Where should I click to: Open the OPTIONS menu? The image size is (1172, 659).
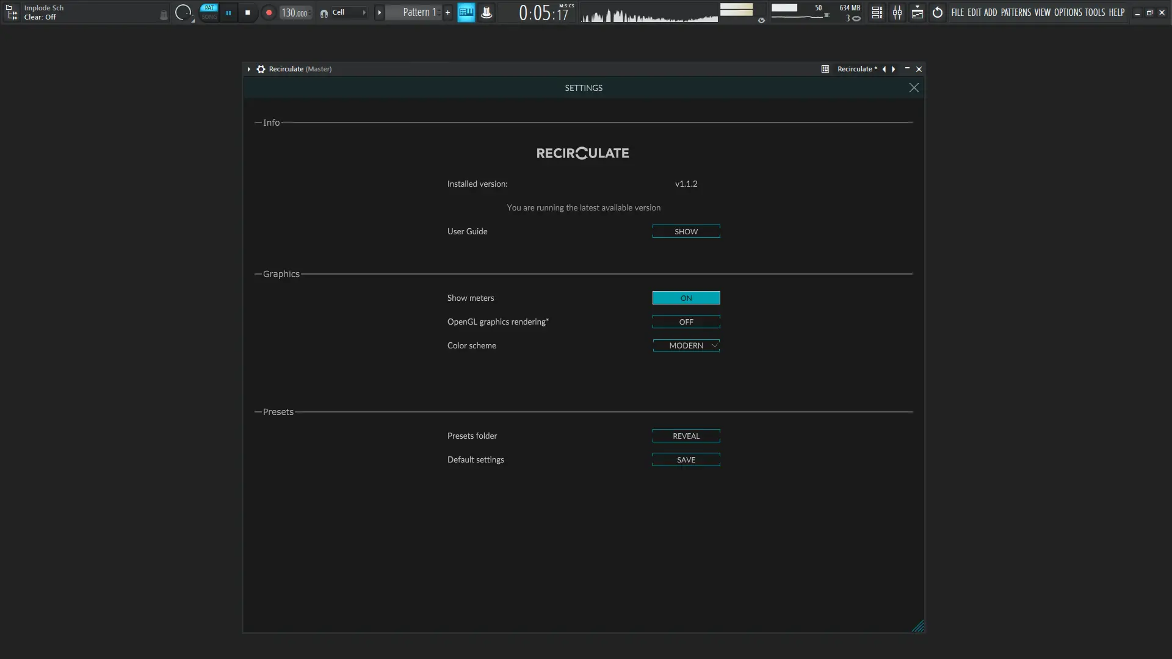[1068, 12]
